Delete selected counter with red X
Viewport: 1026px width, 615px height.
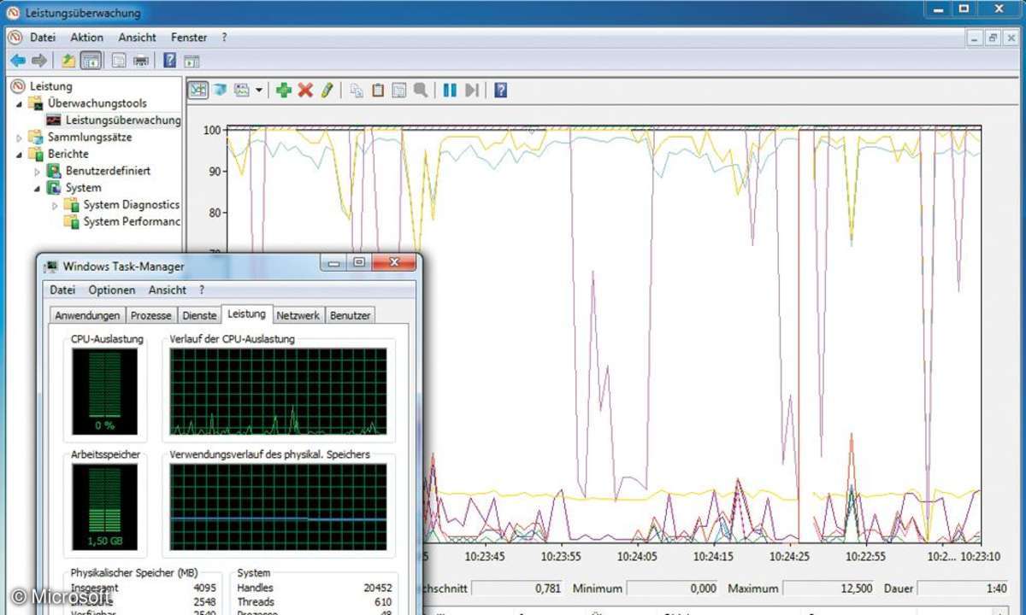(305, 90)
